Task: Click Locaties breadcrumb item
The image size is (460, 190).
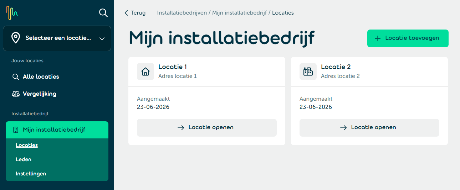Action: tap(283, 13)
